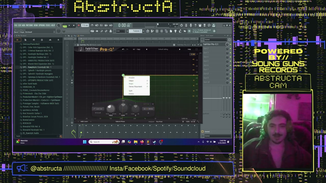Open the Default Setting preset menu
326x183 pixels.
point(163,49)
